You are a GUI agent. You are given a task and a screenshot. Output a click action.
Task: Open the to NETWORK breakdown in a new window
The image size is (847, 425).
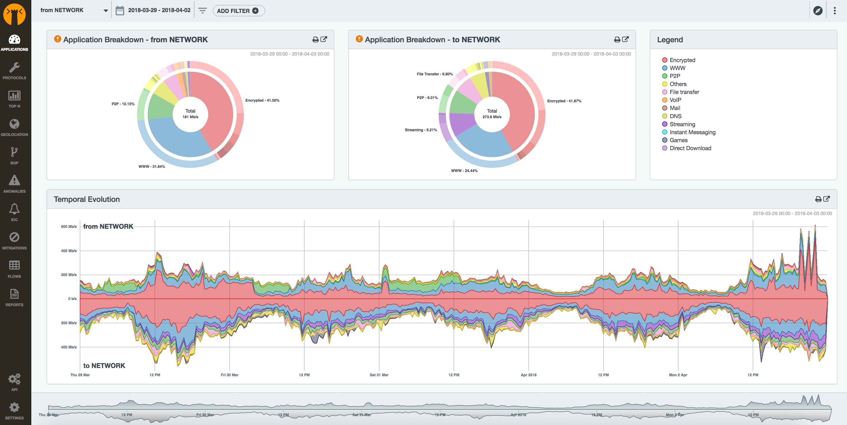coord(625,39)
